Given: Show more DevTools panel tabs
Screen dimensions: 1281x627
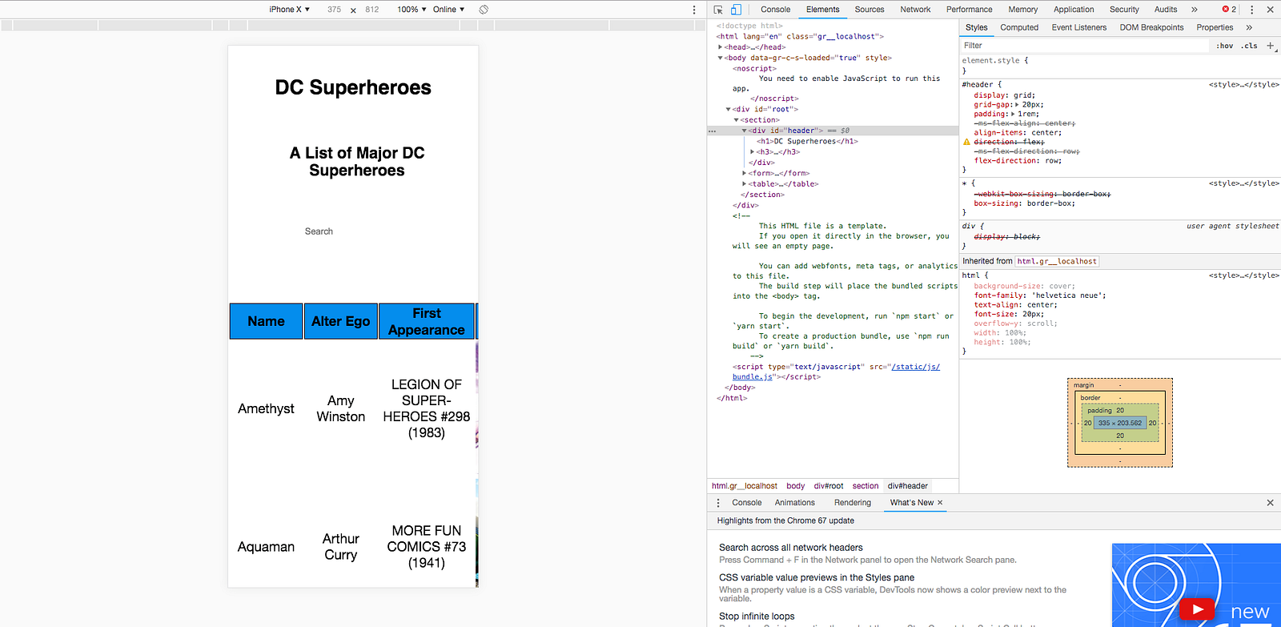Looking at the screenshot, I should (1195, 10).
